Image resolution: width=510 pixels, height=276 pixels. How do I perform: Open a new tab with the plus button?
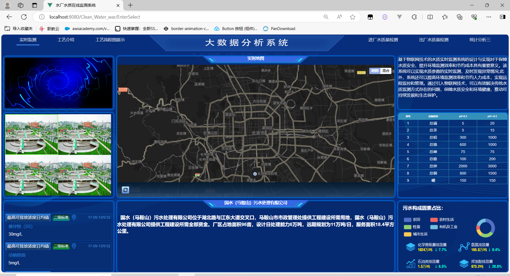[130, 5]
